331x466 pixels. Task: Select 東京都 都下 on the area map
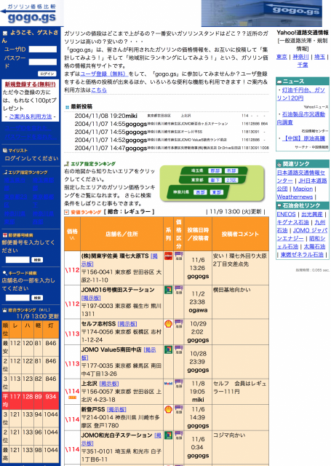coord(215,181)
